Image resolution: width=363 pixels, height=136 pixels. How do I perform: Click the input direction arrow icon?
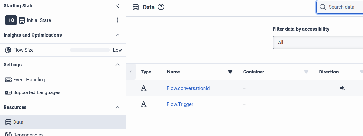pyautogui.click(x=343, y=88)
